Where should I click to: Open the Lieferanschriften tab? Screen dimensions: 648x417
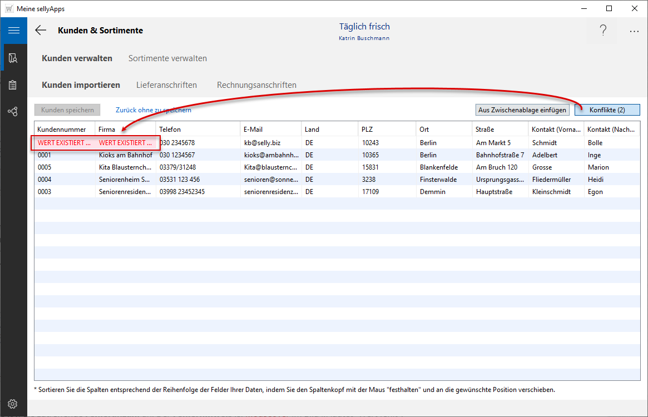[166, 85]
